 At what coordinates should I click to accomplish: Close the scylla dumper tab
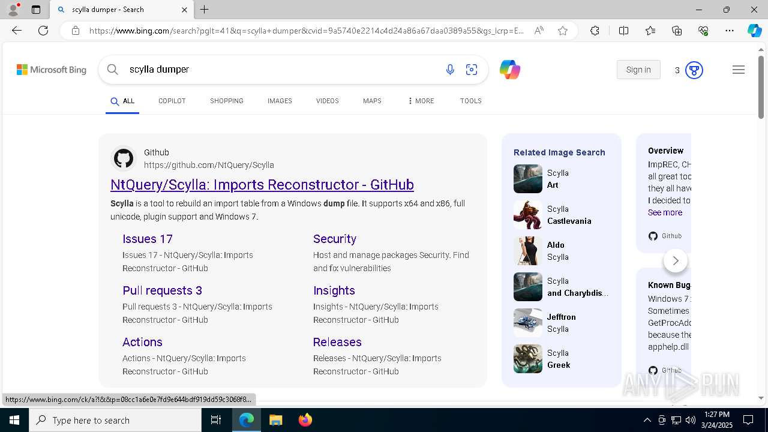[x=184, y=10]
